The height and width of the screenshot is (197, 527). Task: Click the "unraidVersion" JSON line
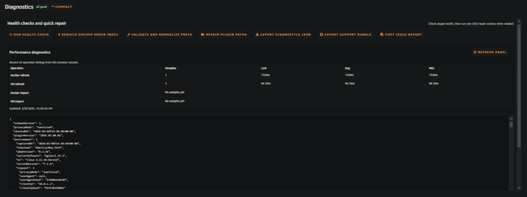pos(35,164)
